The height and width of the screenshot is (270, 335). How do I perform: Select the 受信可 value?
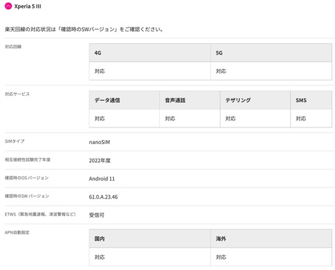(96, 215)
